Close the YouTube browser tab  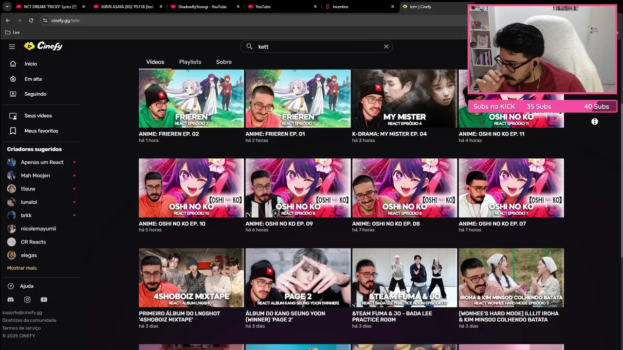click(x=315, y=7)
